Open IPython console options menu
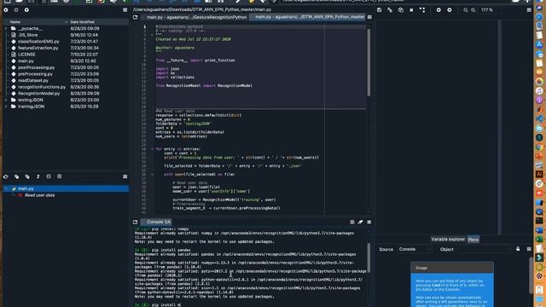 click(x=369, y=222)
